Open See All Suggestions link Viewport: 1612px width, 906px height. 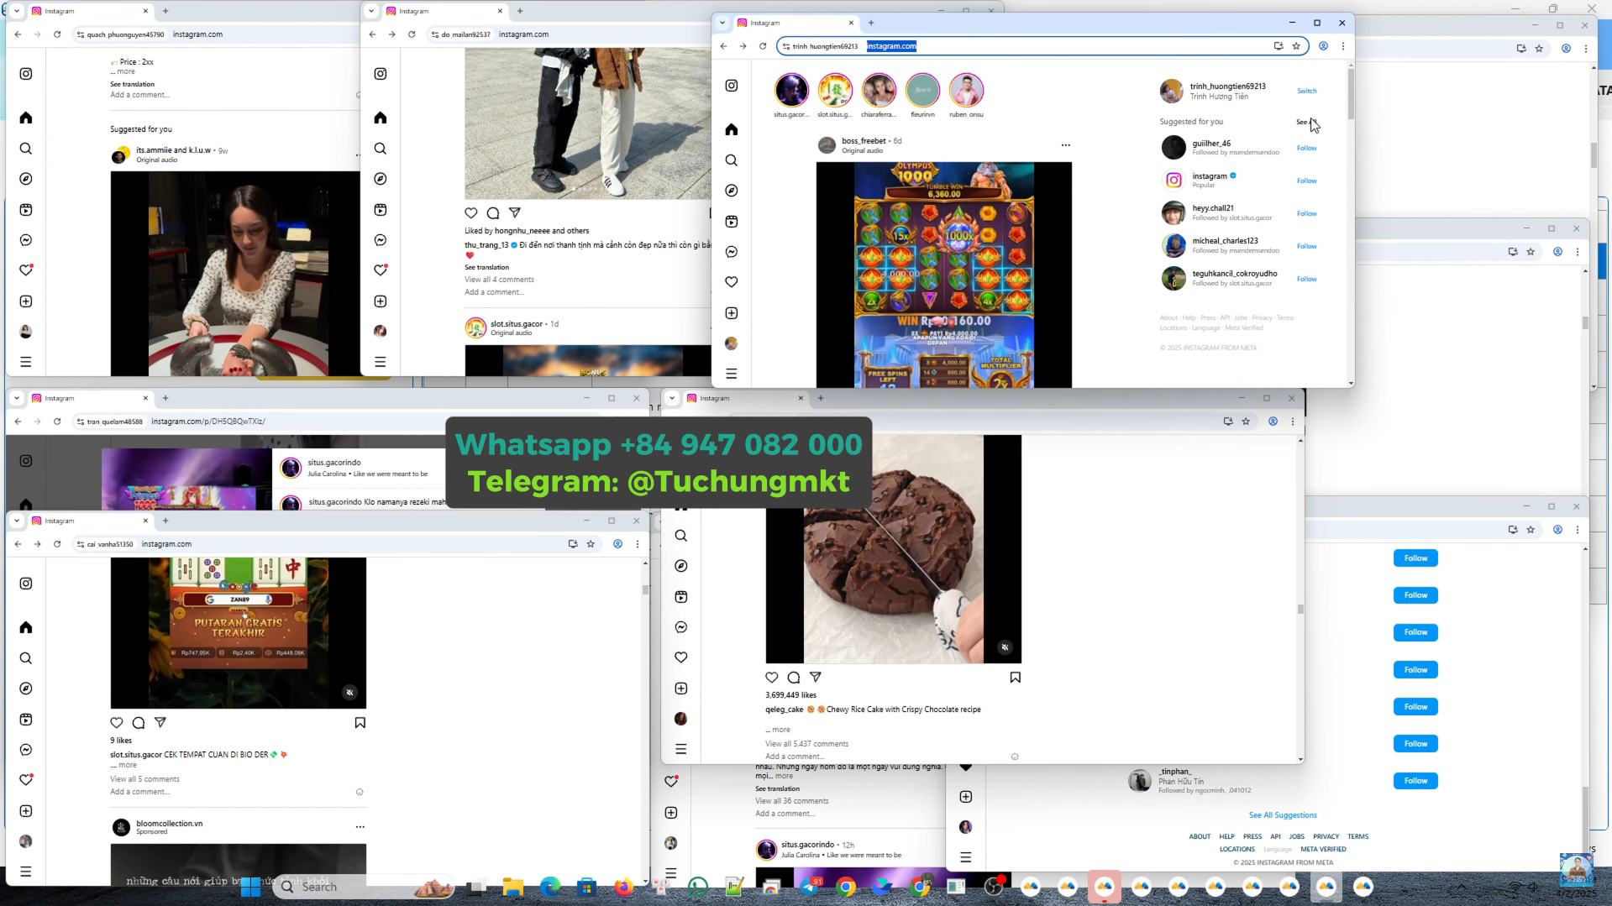[1283, 815]
